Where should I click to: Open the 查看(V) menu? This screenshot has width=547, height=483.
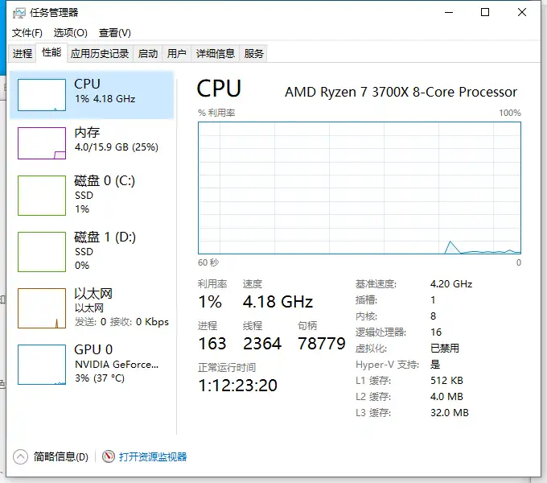115,33
